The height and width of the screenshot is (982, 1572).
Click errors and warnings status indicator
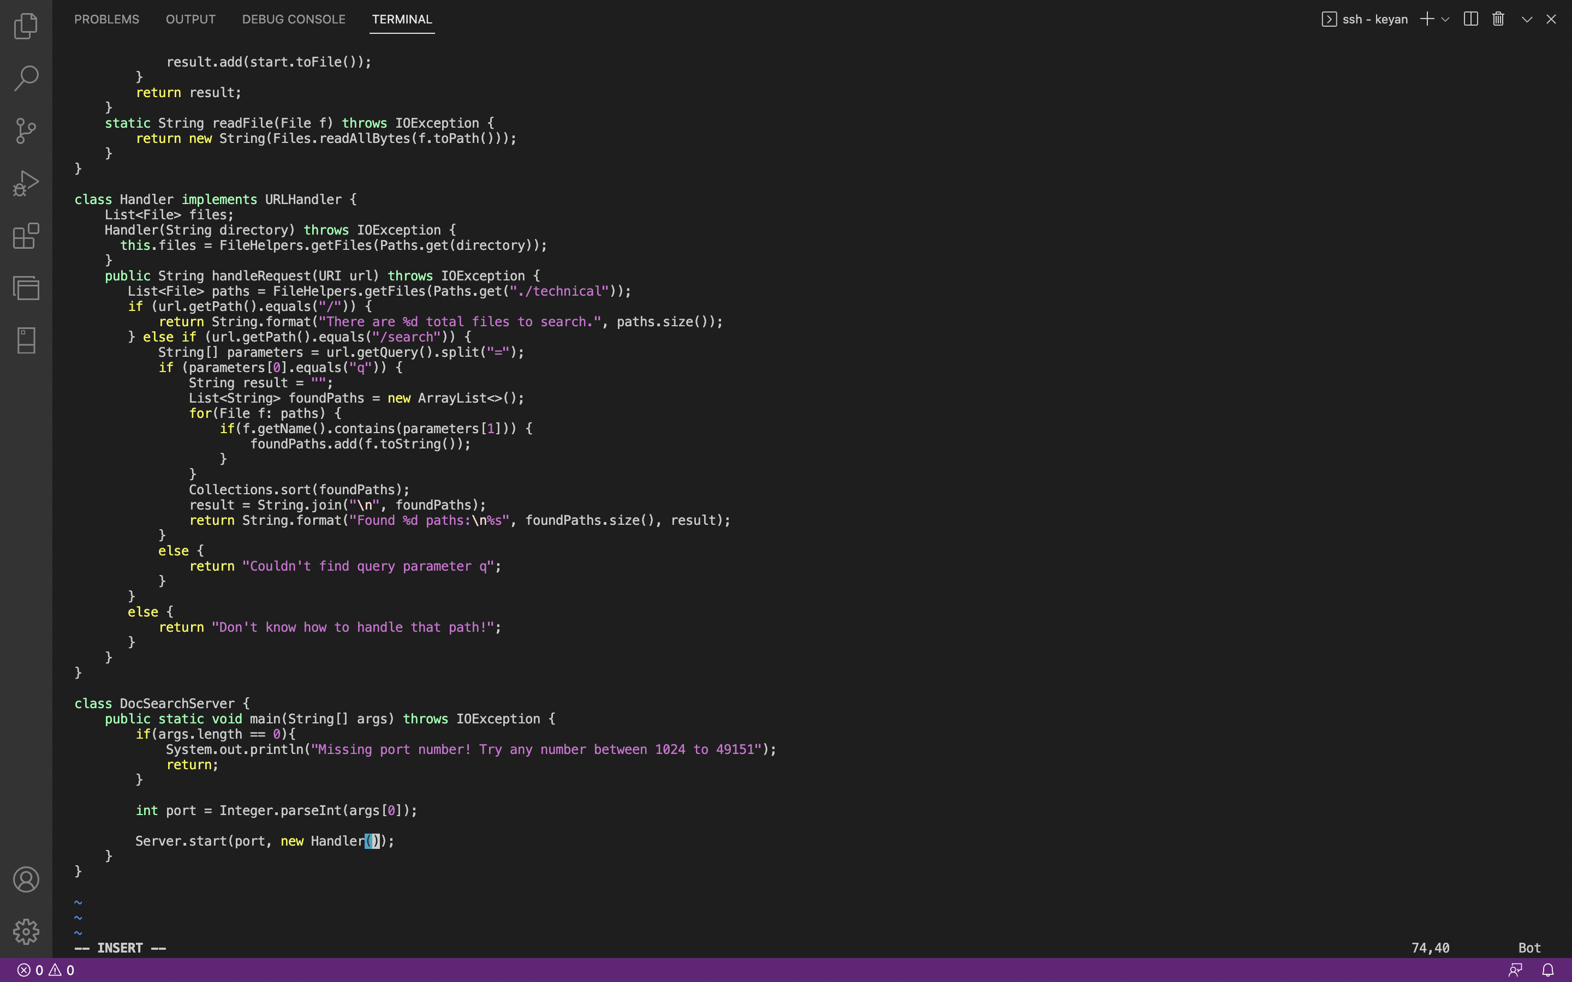click(45, 969)
